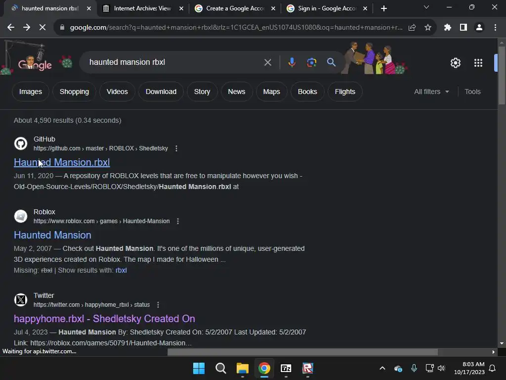This screenshot has width=506, height=380.
Task: Open the Roblox Haunted Mansion result
Action: coord(52,235)
